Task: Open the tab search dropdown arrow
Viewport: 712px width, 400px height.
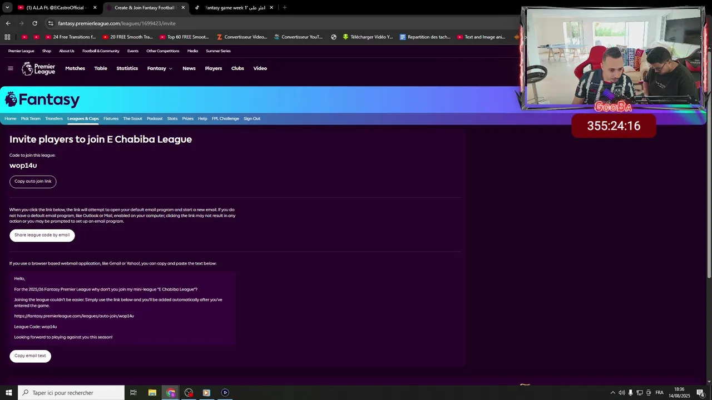Action: coord(7,8)
